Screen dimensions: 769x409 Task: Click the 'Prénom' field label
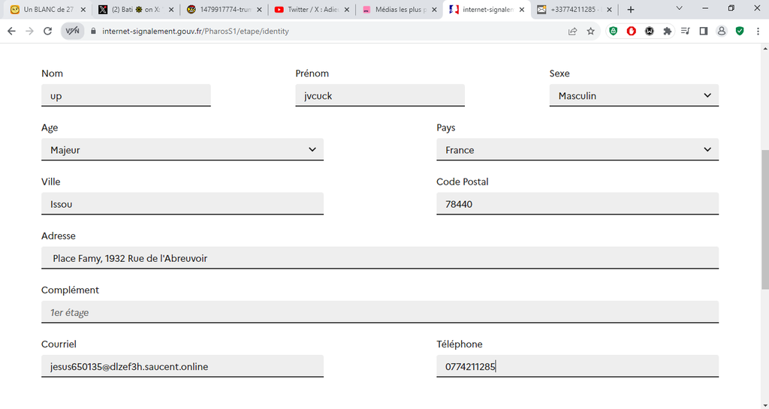point(312,74)
